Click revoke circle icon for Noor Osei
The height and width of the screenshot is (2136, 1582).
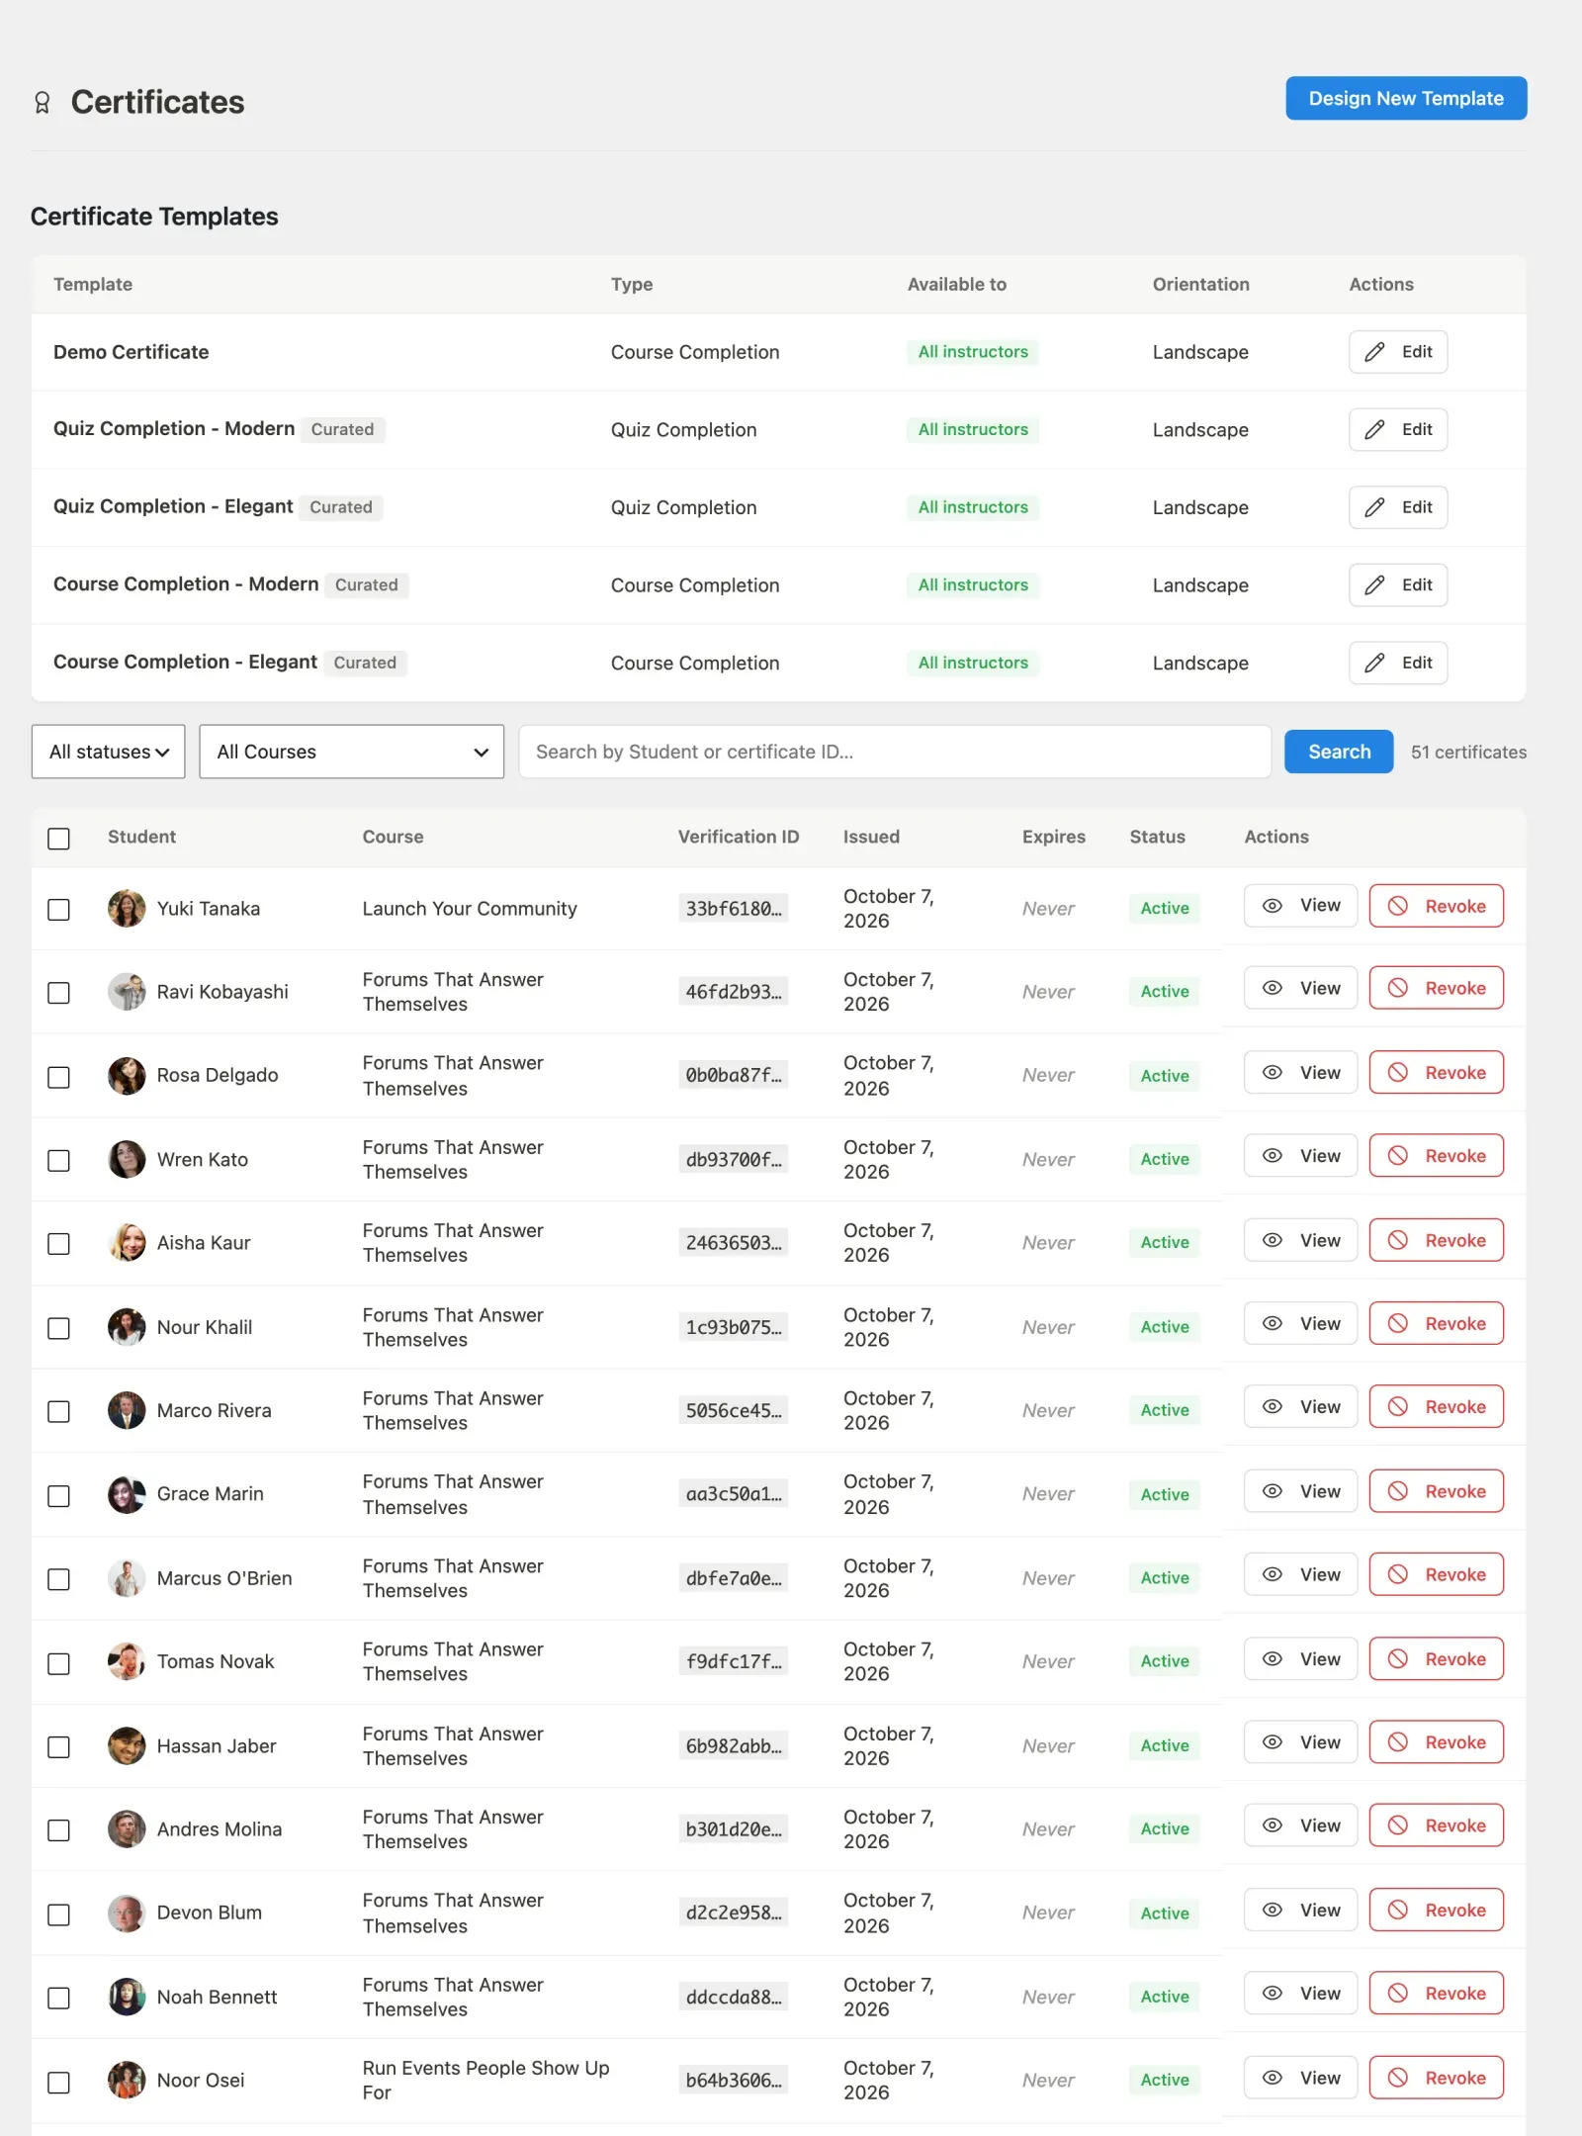[1397, 2077]
